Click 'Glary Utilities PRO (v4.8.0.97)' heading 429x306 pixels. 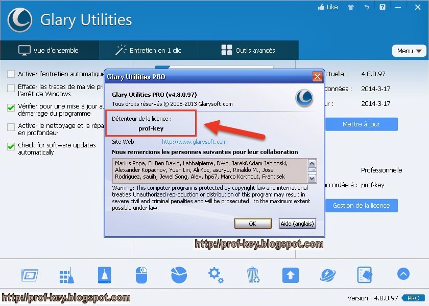(154, 95)
